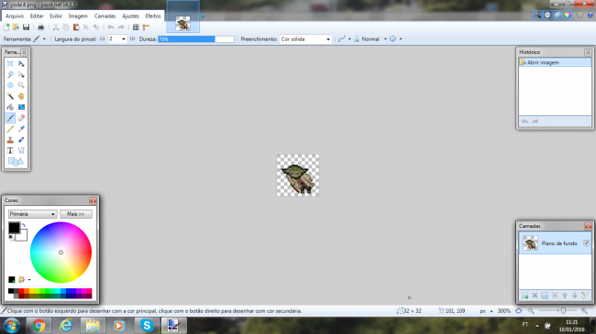Viewport: 596px width, 334px height.
Task: Select the Clone Stamp tool
Action: click(x=10, y=140)
